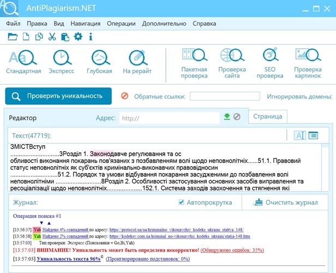Open Проверка картинок tool
Image resolution: width=336 pixels, height=273 pixels.
coord(308,63)
